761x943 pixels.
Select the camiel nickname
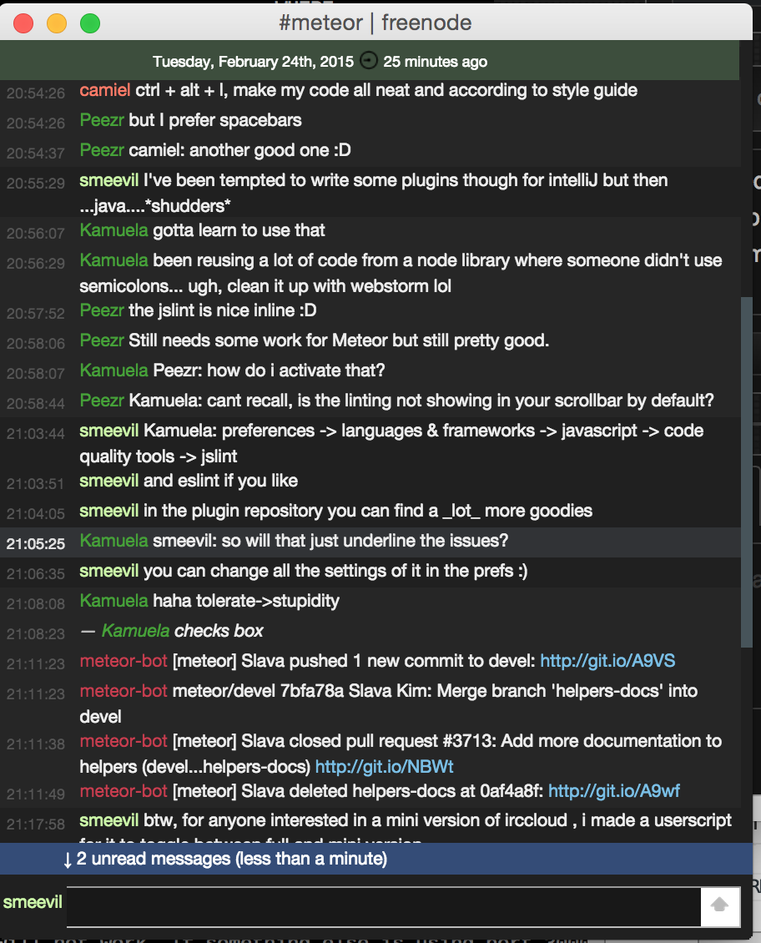pos(105,90)
